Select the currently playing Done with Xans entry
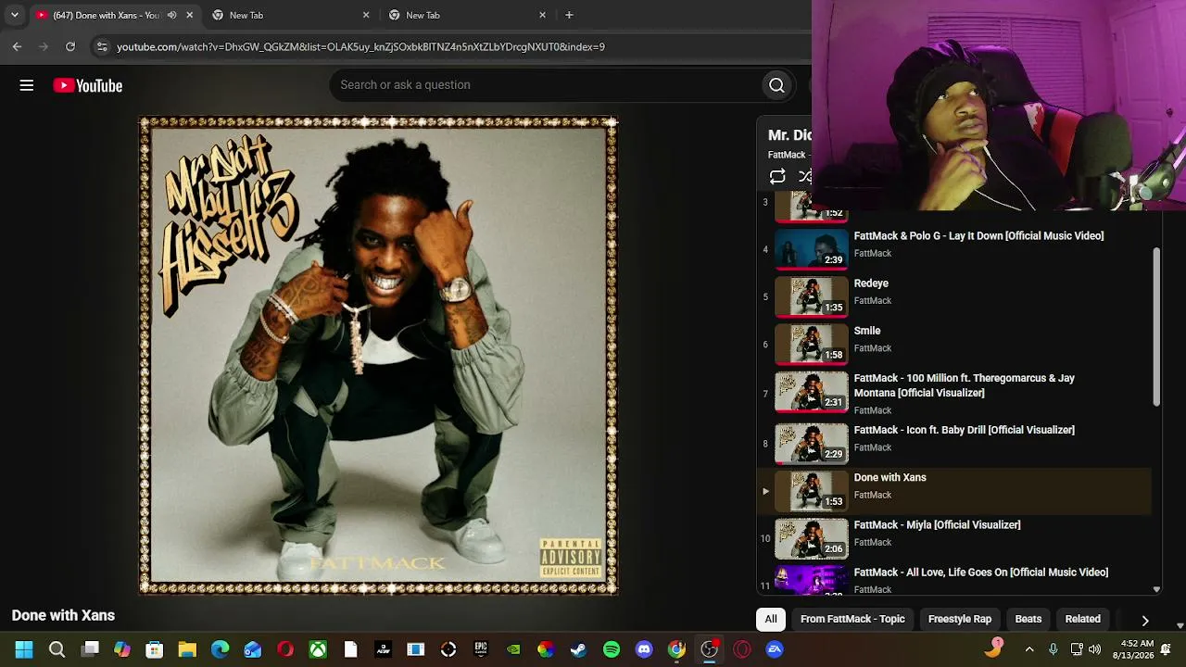This screenshot has width=1186, height=667. 954,491
